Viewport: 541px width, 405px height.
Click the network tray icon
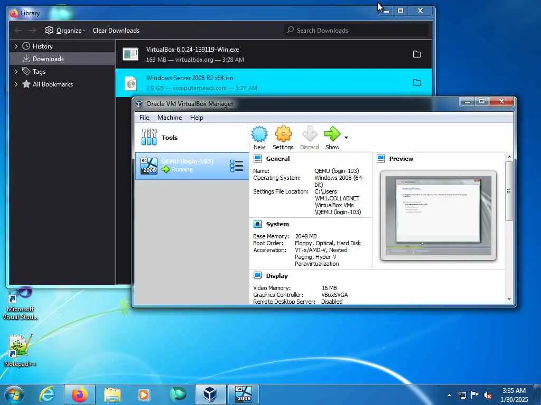click(462, 396)
